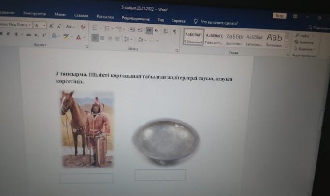Increase font size with the large A icon

click(51, 26)
